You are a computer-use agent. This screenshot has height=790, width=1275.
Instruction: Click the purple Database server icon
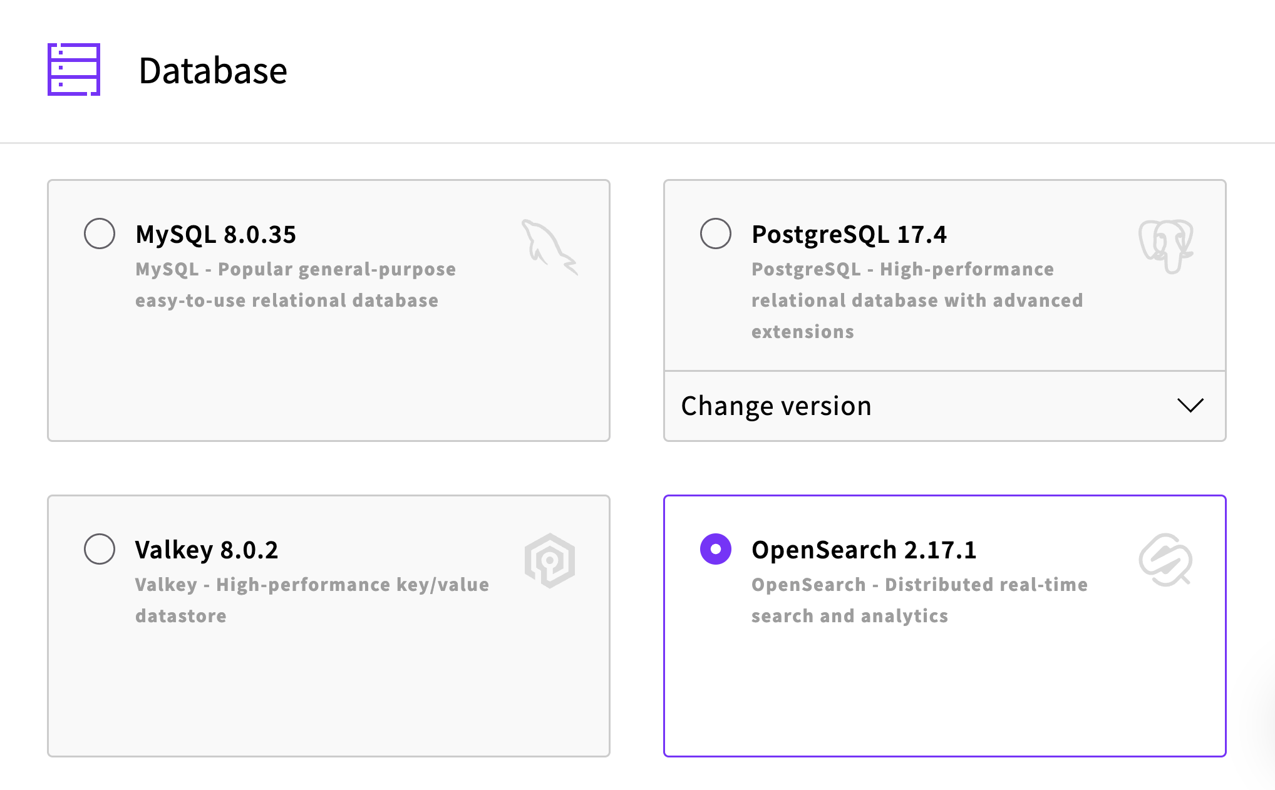[74, 69]
